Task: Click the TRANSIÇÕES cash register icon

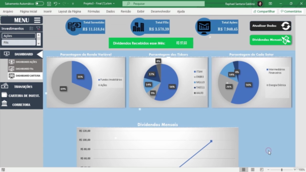Action: tap(5, 86)
